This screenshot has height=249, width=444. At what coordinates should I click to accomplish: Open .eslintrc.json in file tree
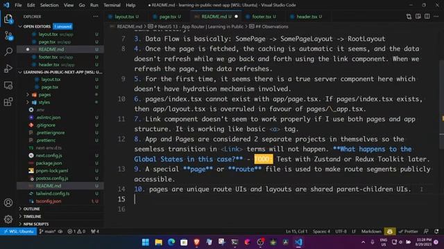pyautogui.click(x=48, y=118)
